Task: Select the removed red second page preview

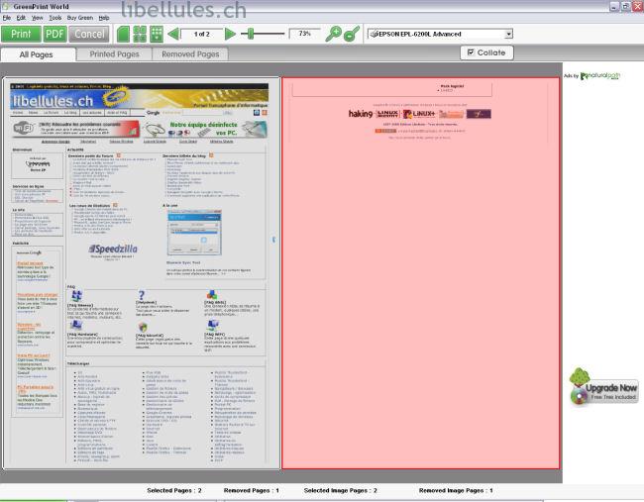Action: click(420, 272)
